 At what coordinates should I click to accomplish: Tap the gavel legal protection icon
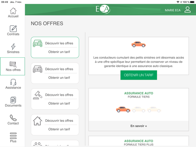coord(38,95)
